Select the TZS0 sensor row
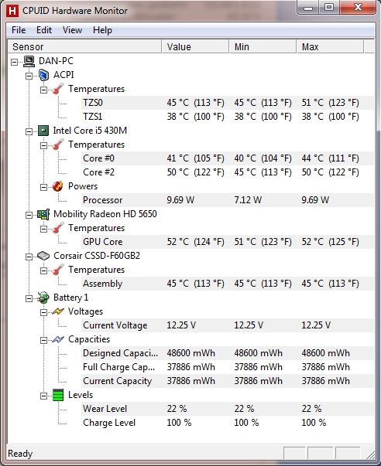 coord(228,103)
